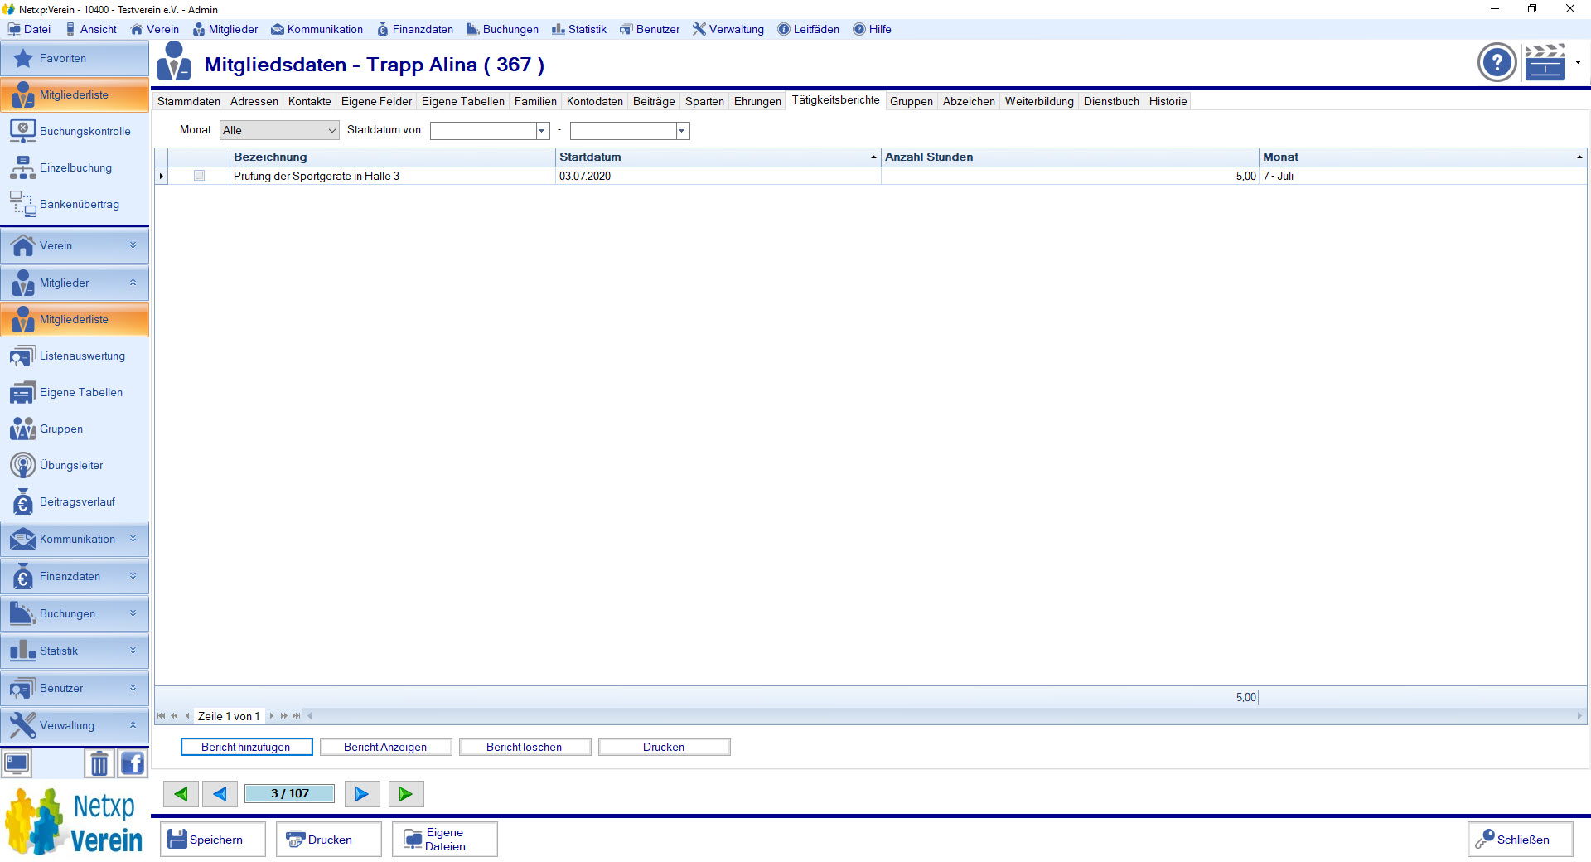Tick the checkbox for Prüfung der Sportgeräte row
This screenshot has width=1591, height=862.
(199, 176)
